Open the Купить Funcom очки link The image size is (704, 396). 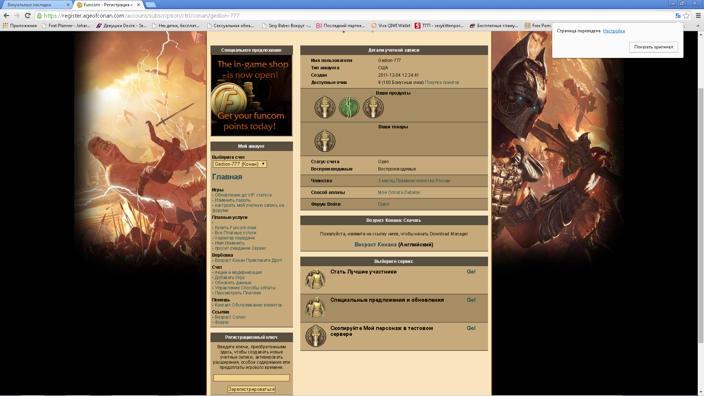tap(235, 228)
